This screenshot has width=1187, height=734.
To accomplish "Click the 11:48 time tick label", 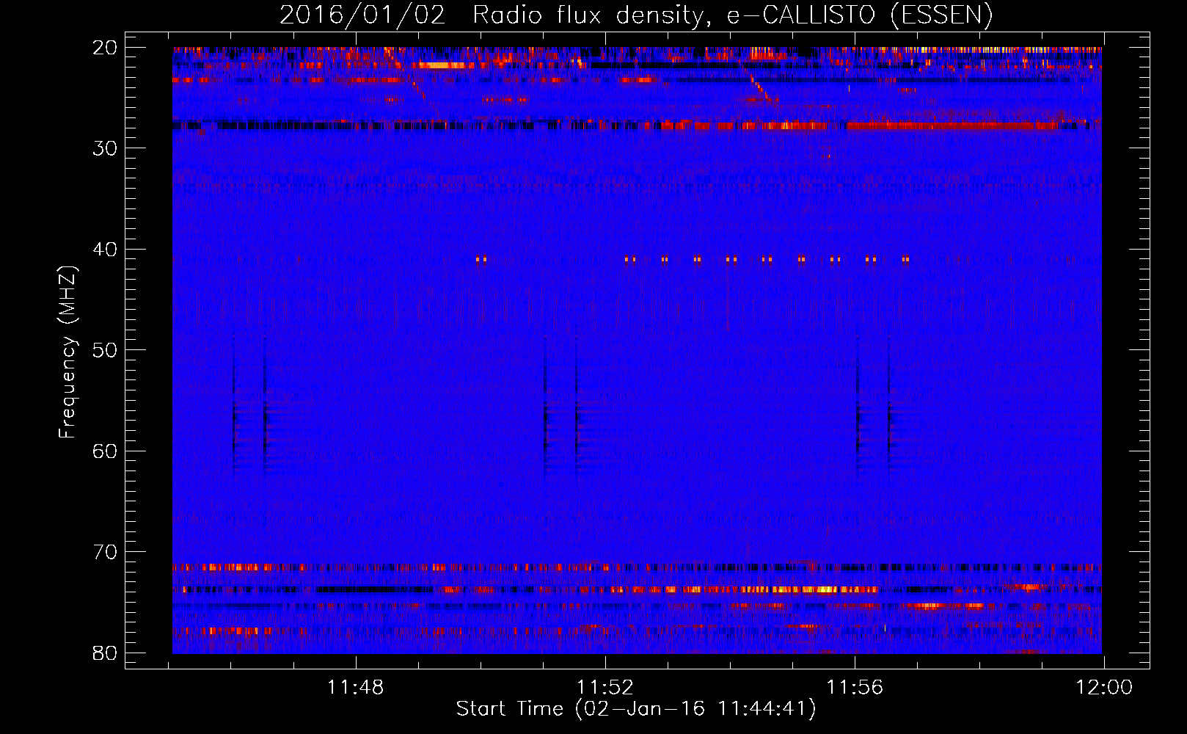I will 355,688.
